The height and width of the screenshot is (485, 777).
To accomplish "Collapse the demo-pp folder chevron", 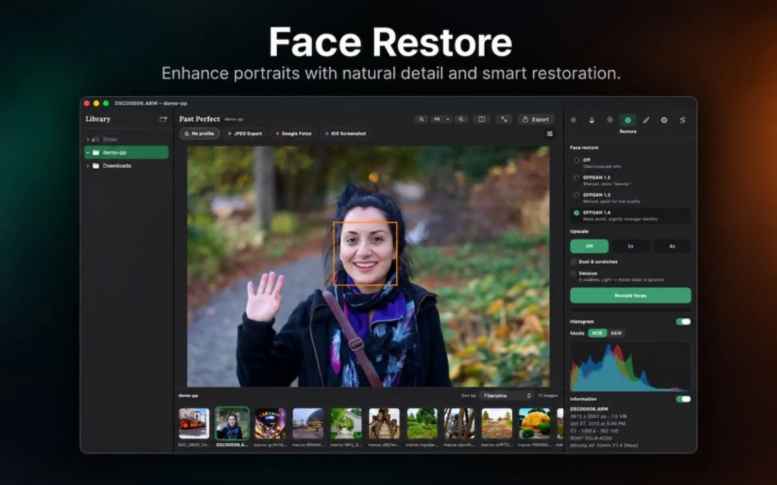I will click(x=88, y=152).
